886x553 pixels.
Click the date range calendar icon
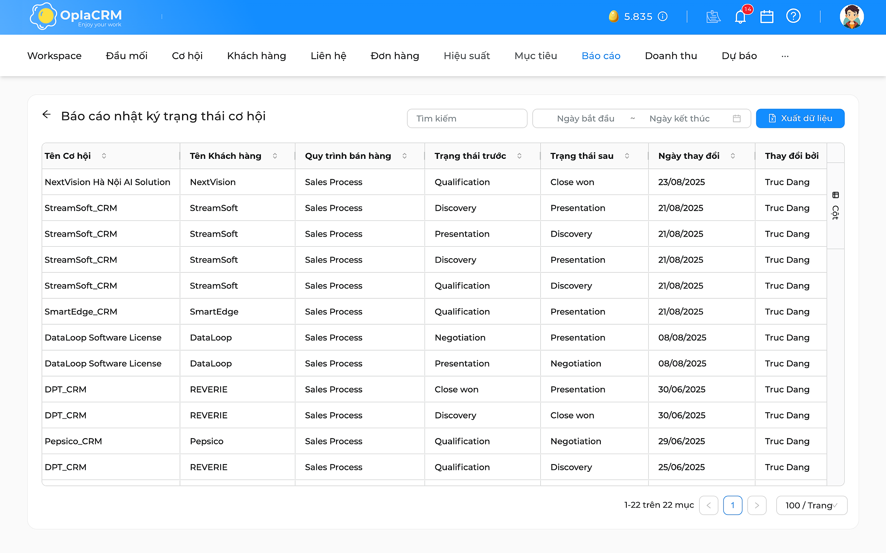coord(736,118)
